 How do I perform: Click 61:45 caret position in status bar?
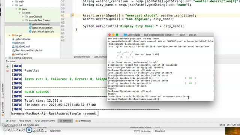(222, 125)
